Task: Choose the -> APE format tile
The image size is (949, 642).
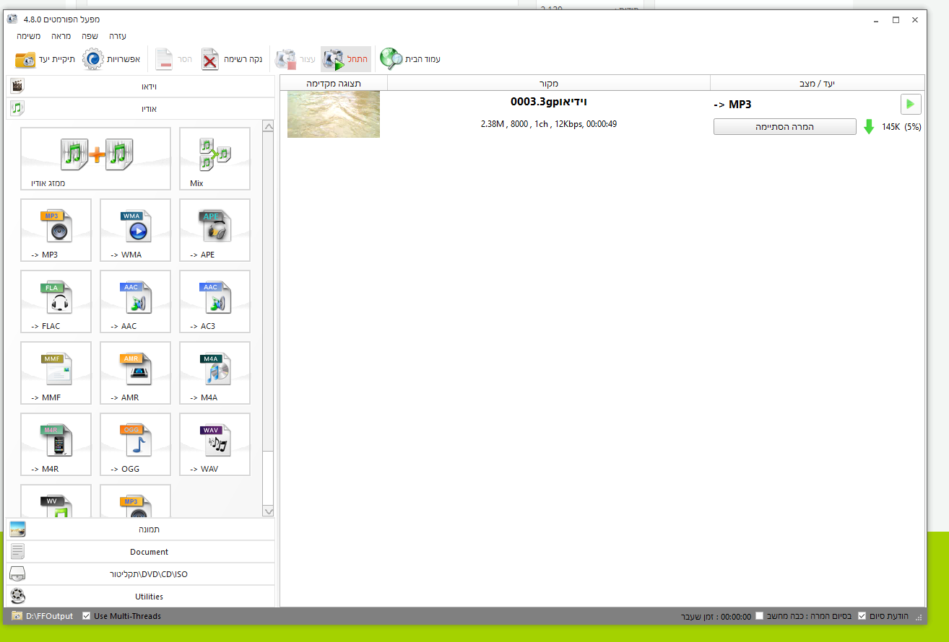Action: (x=215, y=230)
